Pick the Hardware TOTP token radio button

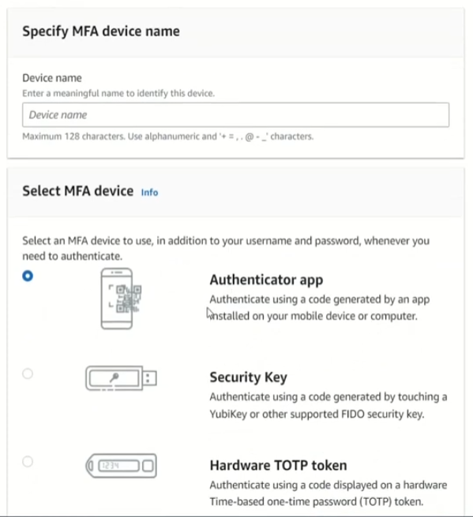[28, 461]
